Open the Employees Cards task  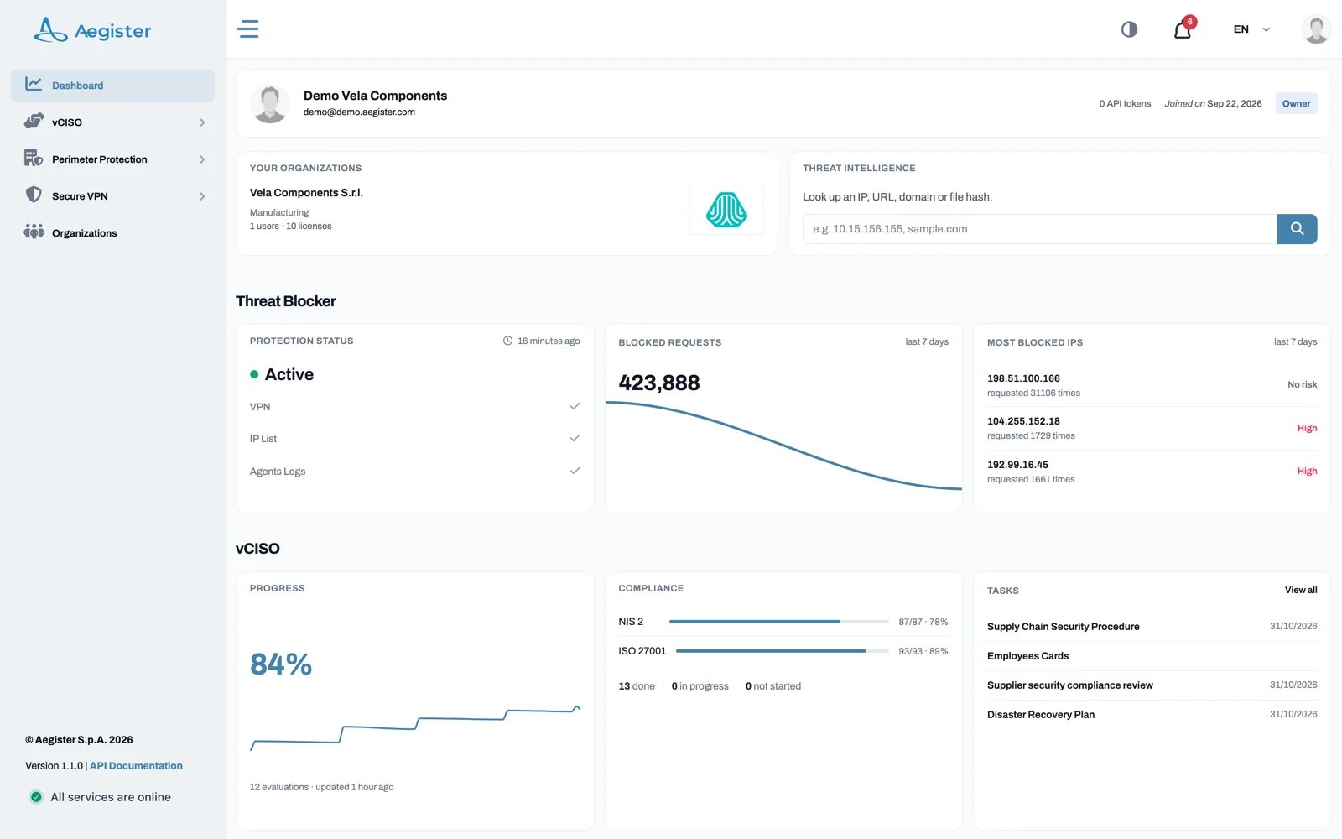1027,656
